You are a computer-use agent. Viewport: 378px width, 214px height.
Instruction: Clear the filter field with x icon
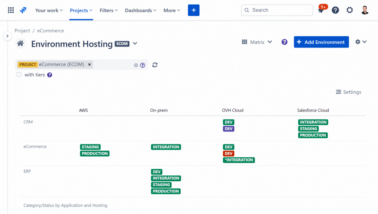coord(136,65)
